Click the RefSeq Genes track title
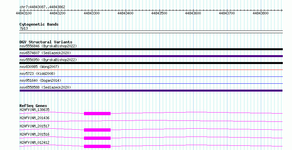The image size is (292, 150). (33, 106)
